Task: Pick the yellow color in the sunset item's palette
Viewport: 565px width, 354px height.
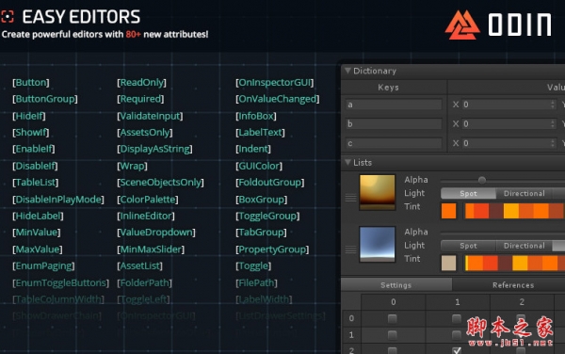Action: coord(511,211)
